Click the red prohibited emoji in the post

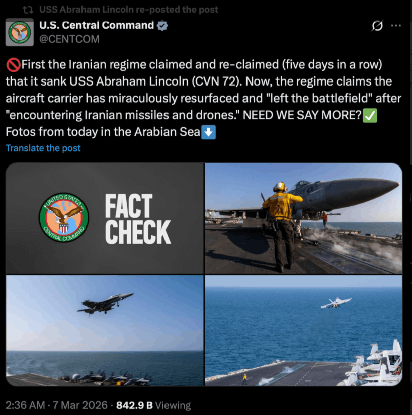click(13, 65)
